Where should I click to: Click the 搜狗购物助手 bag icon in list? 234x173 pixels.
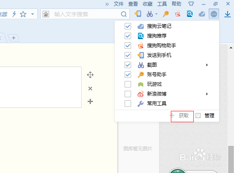click(x=141, y=46)
